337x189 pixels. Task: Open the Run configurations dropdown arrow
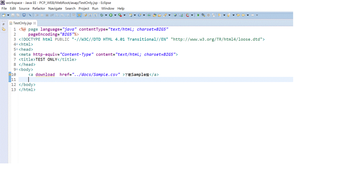point(115,15)
